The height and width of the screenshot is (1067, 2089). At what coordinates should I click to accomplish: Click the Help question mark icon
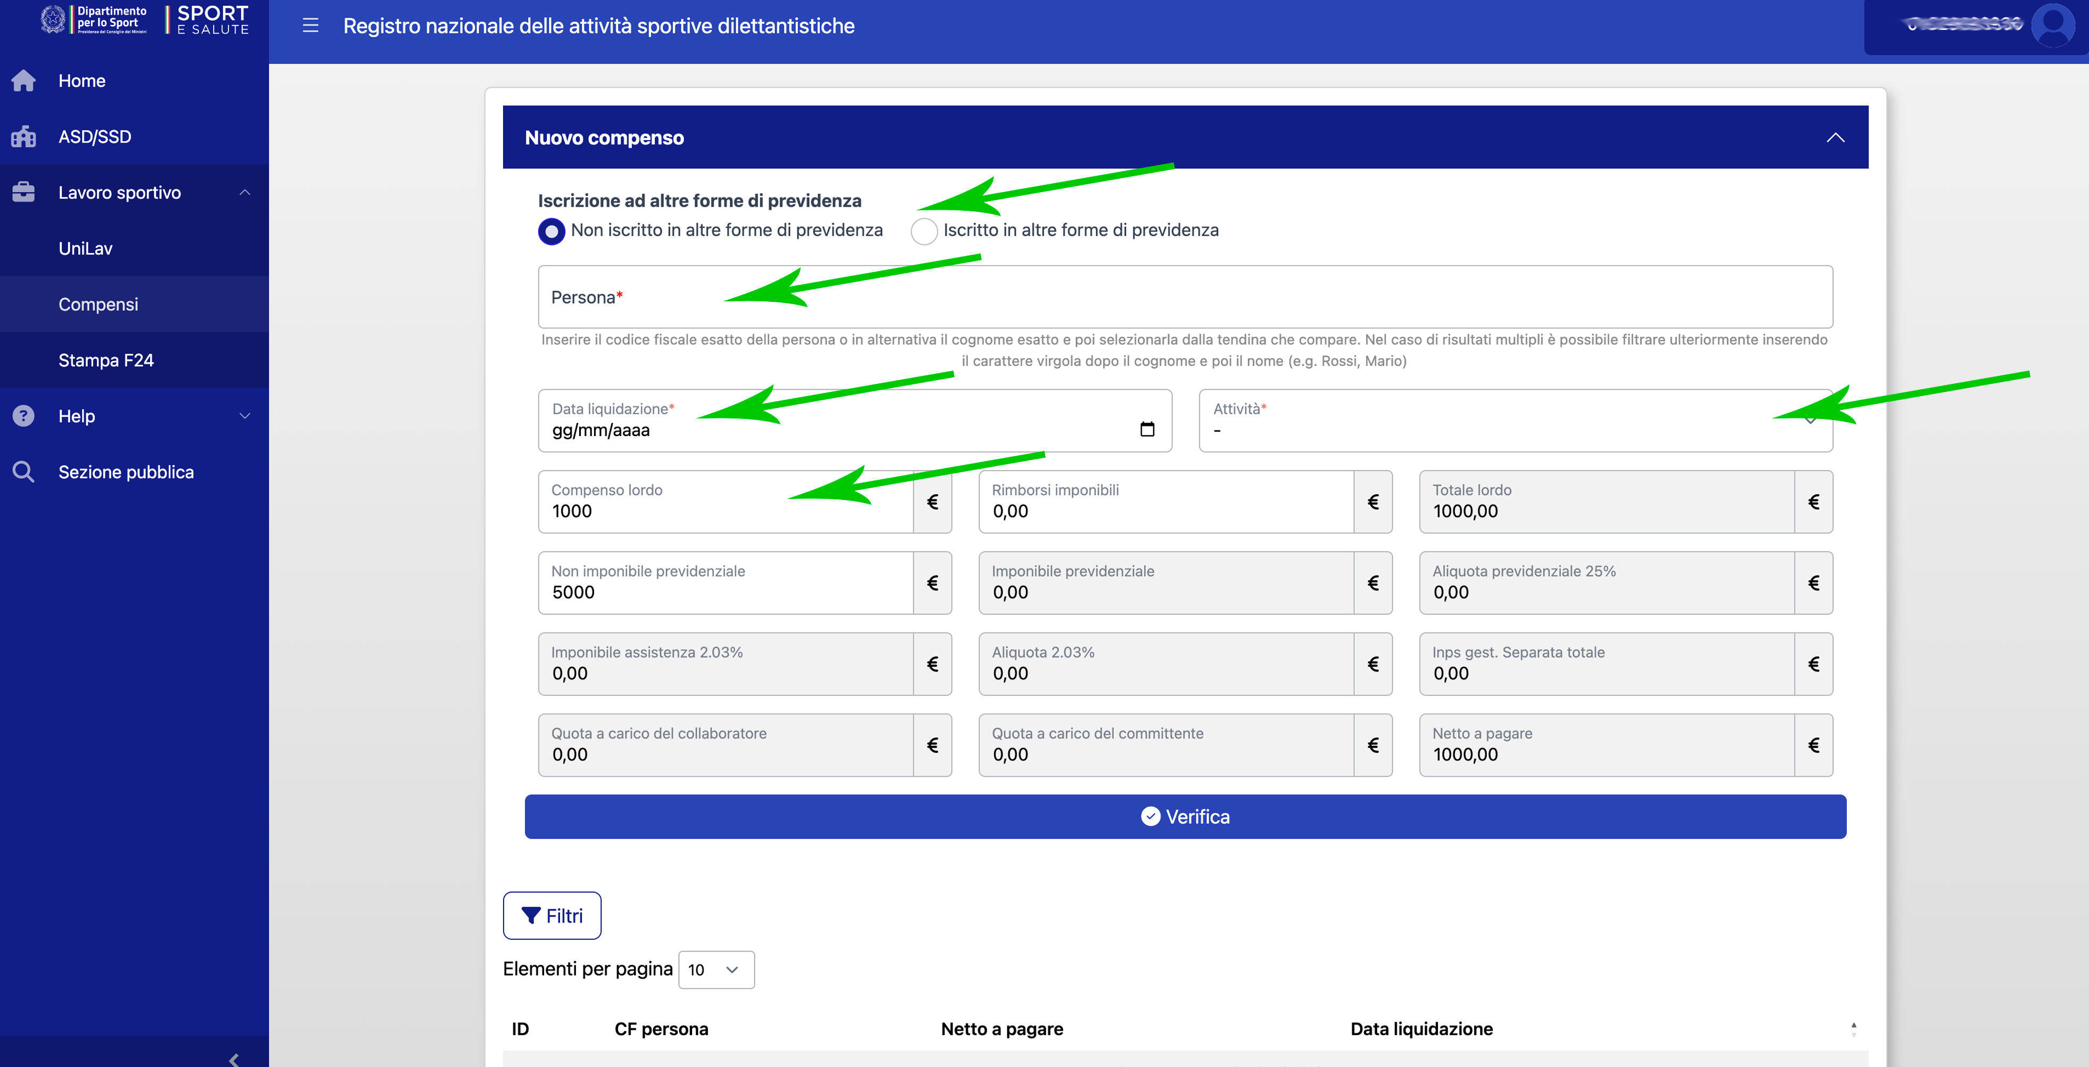[23, 416]
